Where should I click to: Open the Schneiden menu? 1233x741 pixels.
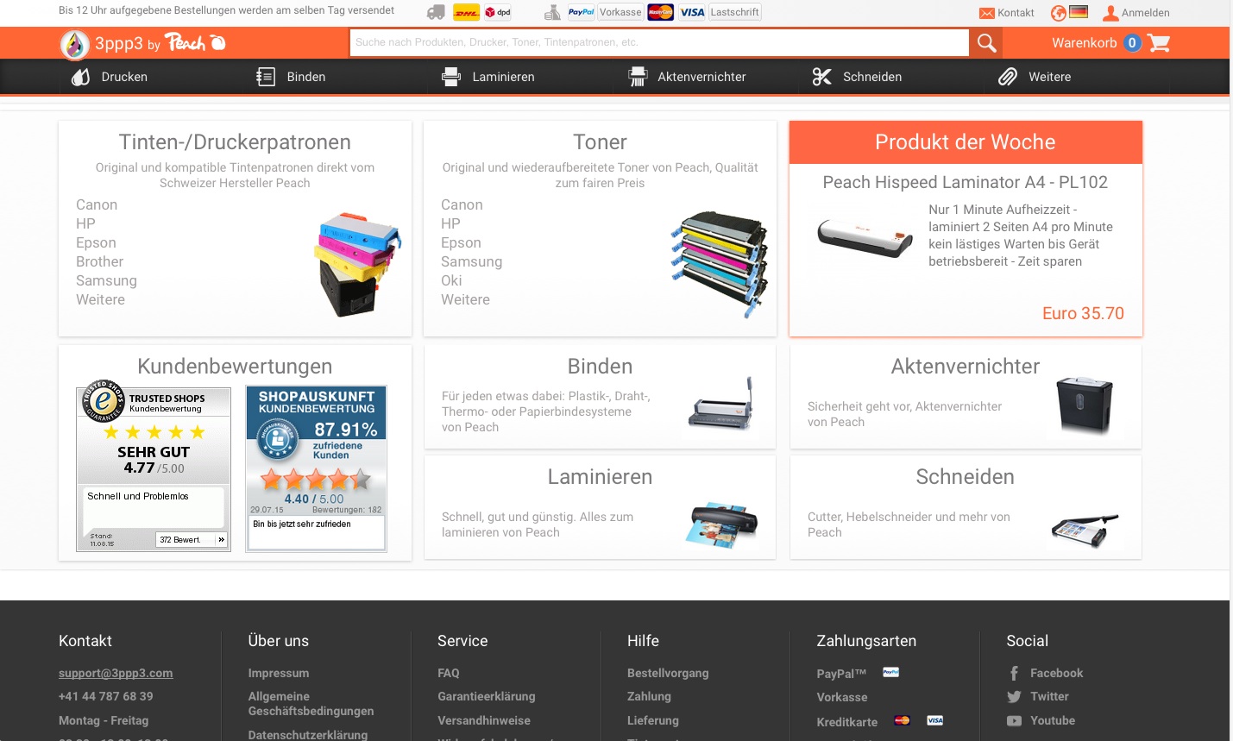pos(872,77)
